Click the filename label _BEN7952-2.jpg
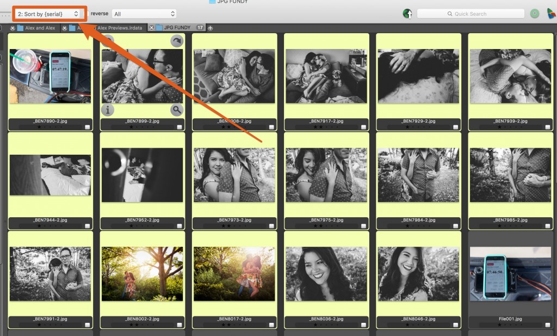This screenshot has width=557, height=336. coord(142,220)
